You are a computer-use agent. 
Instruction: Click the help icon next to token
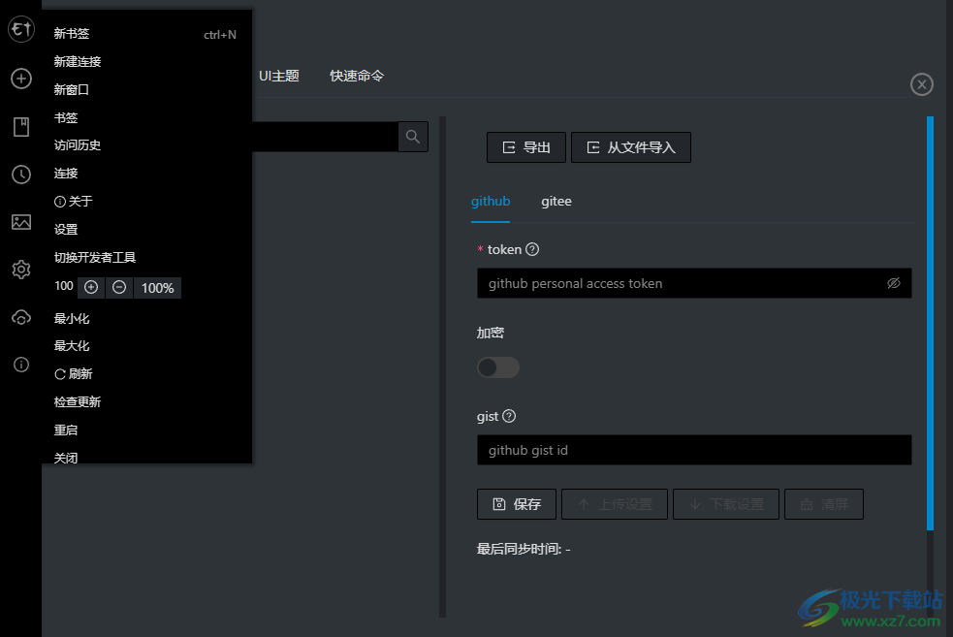[532, 249]
